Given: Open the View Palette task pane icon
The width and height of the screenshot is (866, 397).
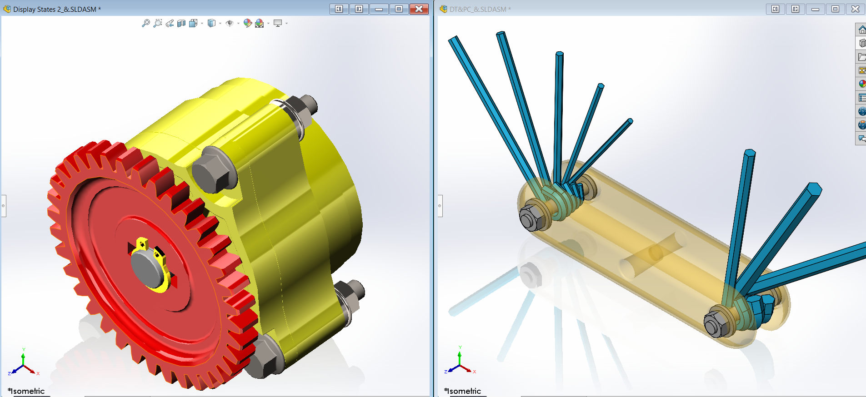Looking at the screenshot, I should tap(861, 70).
